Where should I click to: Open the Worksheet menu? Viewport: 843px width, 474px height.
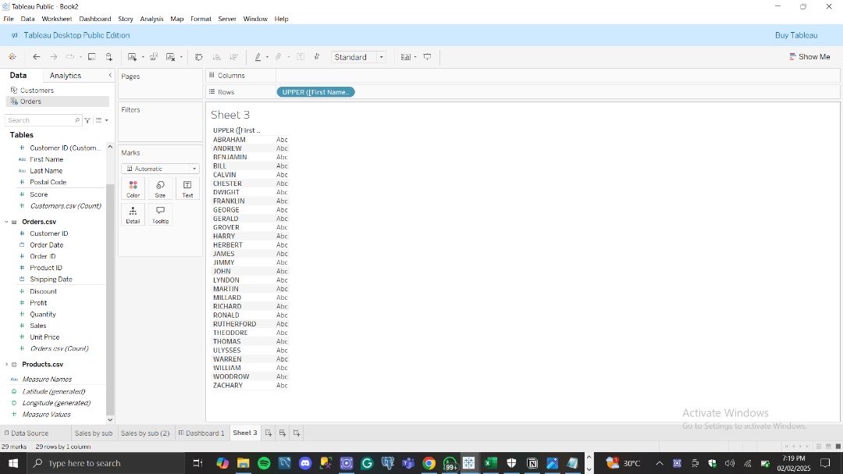(56, 19)
